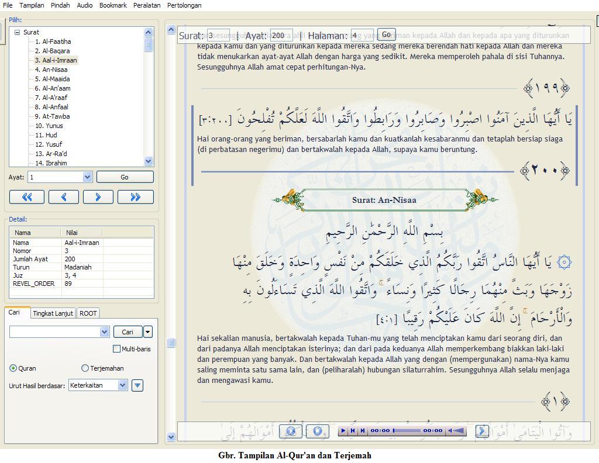
Task: Click the Nilai column header in Detail
Action: [x=81, y=233]
